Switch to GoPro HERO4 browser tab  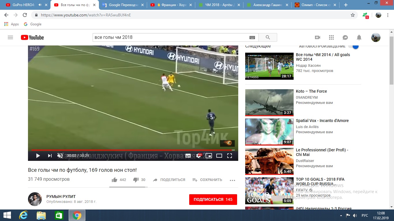tap(23, 5)
